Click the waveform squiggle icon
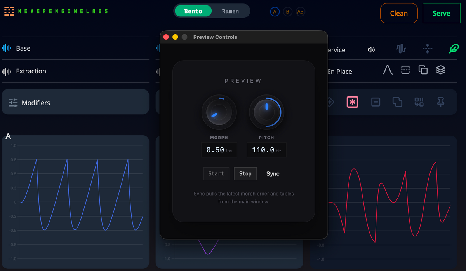The image size is (466, 271). (x=401, y=49)
